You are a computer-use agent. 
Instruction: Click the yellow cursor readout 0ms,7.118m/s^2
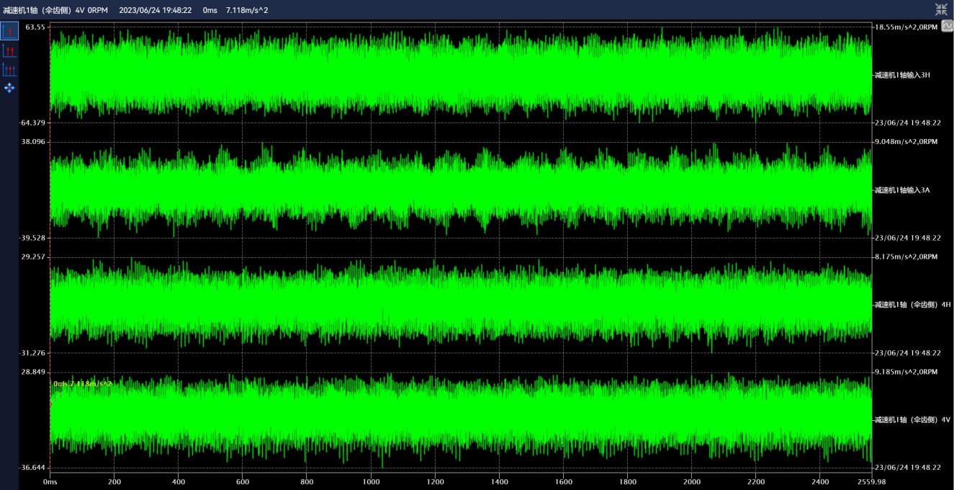[82, 384]
